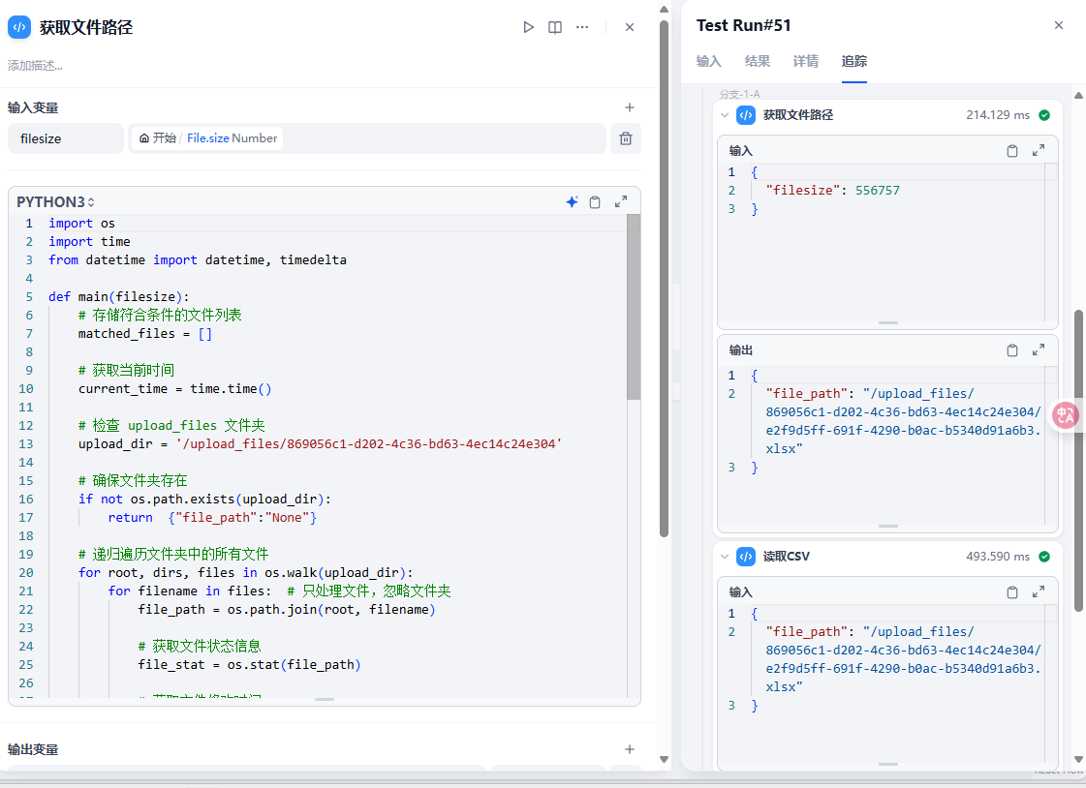
Task: Close the Test Run#51 panel
Action: [1059, 25]
